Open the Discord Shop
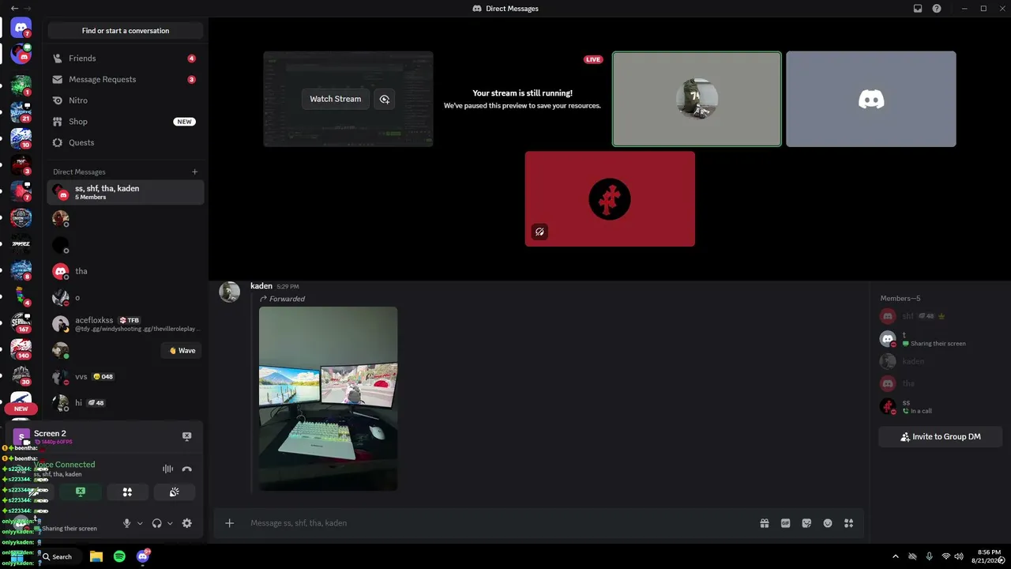1011x569 pixels. (x=126, y=122)
